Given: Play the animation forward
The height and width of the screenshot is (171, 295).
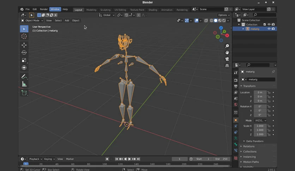Looking at the screenshot, I should [130, 159].
